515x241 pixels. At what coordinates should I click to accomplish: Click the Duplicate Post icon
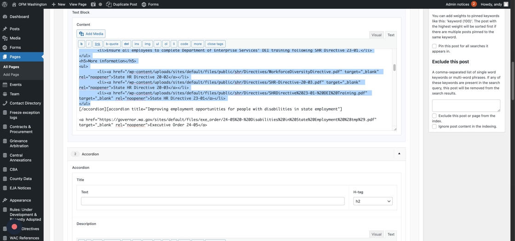point(109,4)
